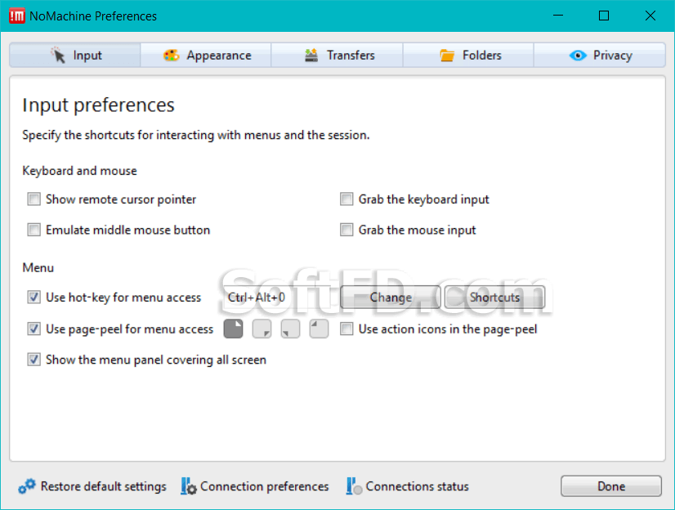Click the Ctrl+Alt+0 hot-key value
Viewport: 675px width, 510px height.
(257, 297)
